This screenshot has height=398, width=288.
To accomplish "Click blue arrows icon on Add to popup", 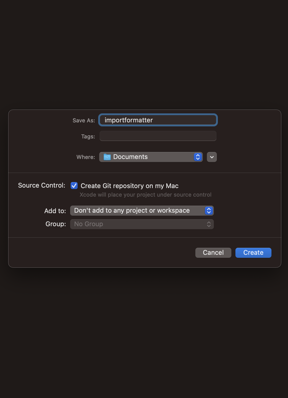I will pos(209,211).
